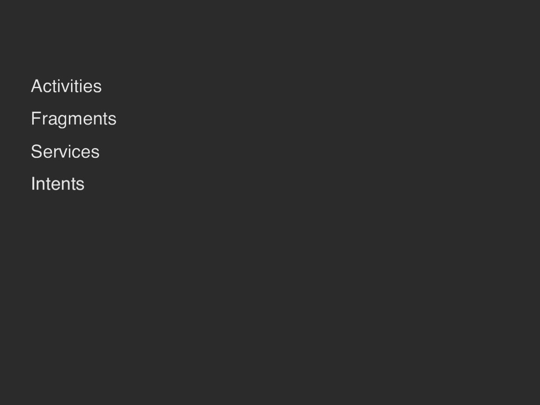
Task: Choose the Intents entry
Action: point(57,184)
